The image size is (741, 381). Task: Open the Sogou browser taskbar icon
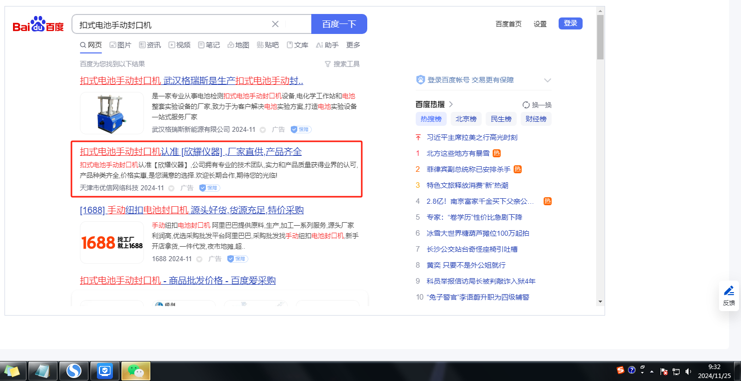click(74, 371)
